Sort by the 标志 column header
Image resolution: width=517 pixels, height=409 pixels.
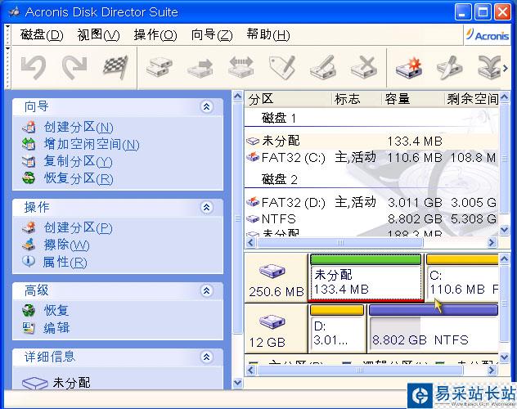[357, 99]
